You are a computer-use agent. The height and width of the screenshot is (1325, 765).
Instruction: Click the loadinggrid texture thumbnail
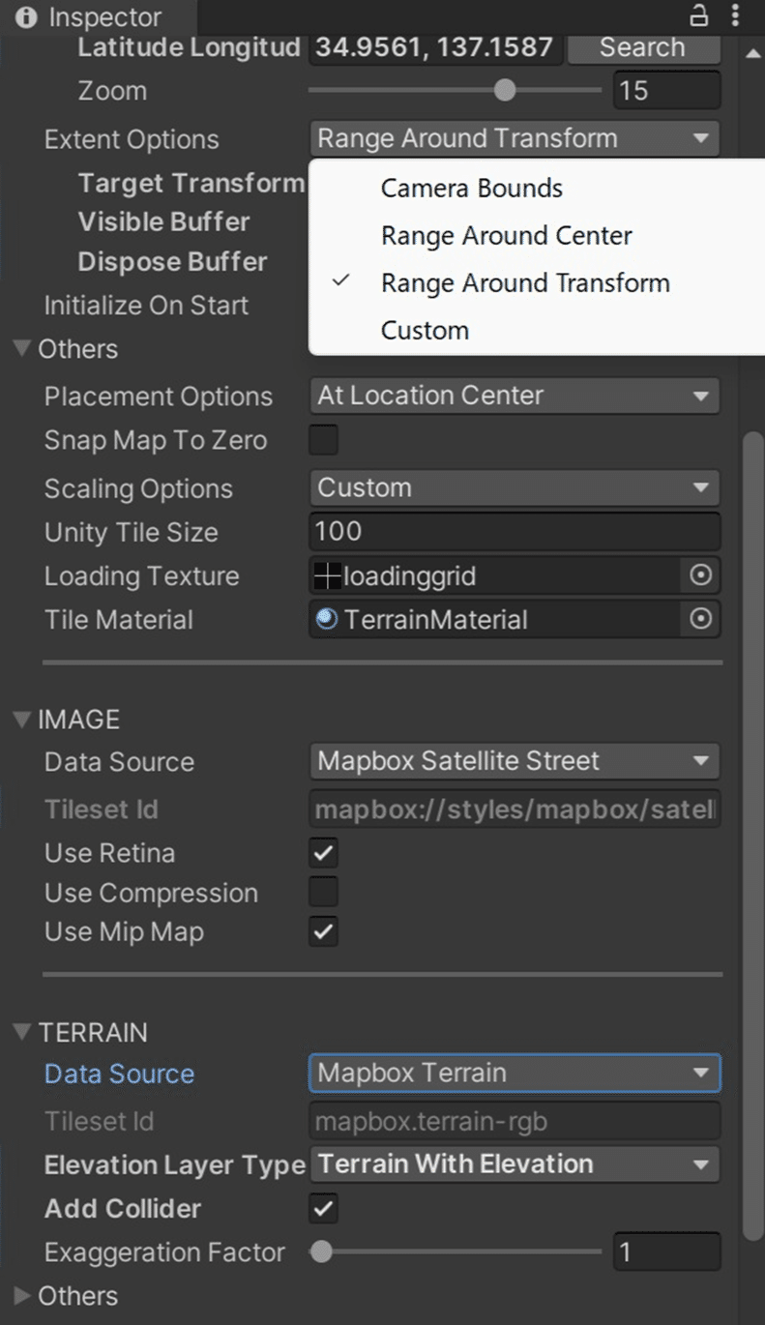326,575
